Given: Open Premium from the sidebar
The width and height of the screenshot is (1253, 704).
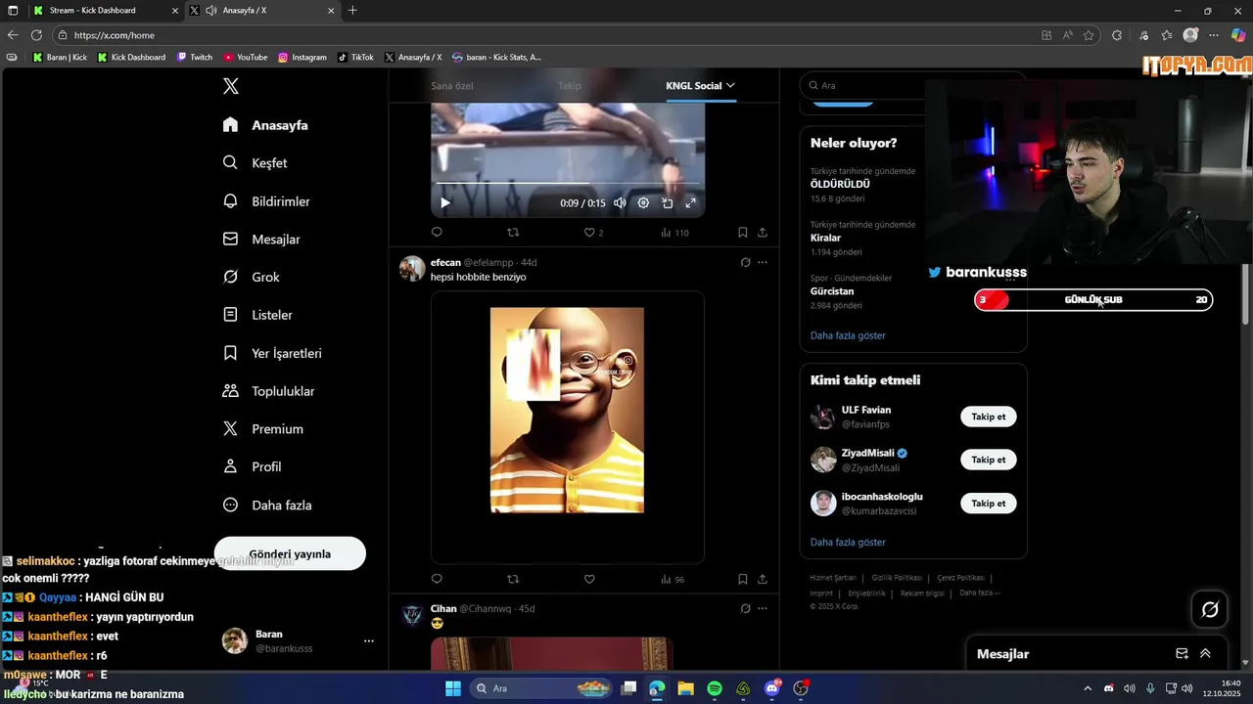Looking at the screenshot, I should [262, 429].
